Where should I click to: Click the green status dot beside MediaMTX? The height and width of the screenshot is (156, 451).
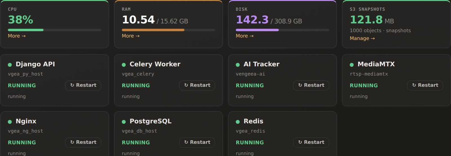pyautogui.click(x=352, y=65)
